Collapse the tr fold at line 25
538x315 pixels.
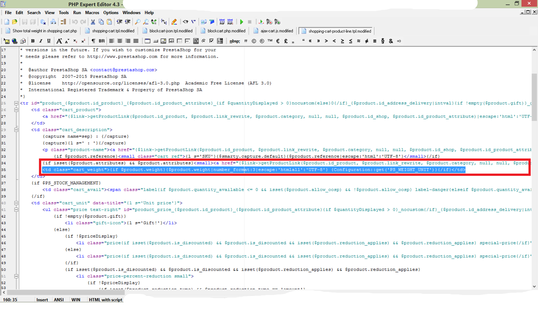(x=16, y=103)
